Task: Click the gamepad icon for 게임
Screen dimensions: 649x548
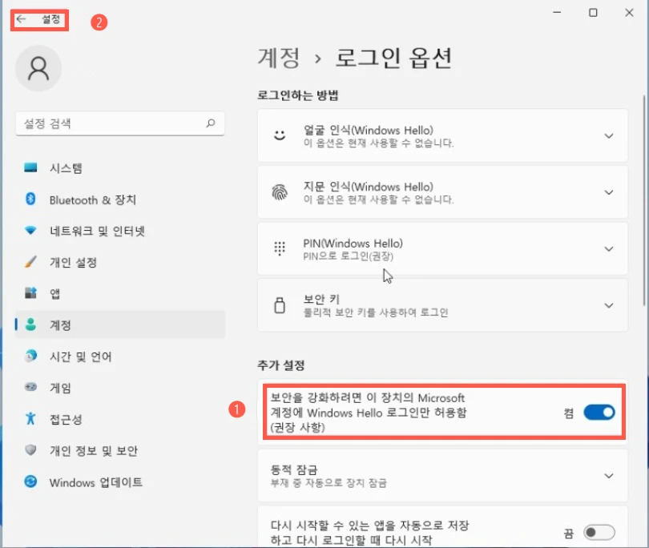Action: click(30, 387)
